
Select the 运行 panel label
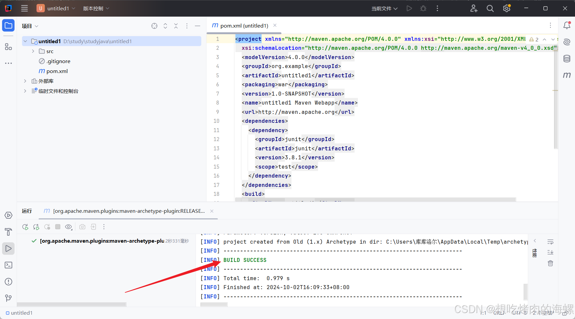tap(27, 211)
